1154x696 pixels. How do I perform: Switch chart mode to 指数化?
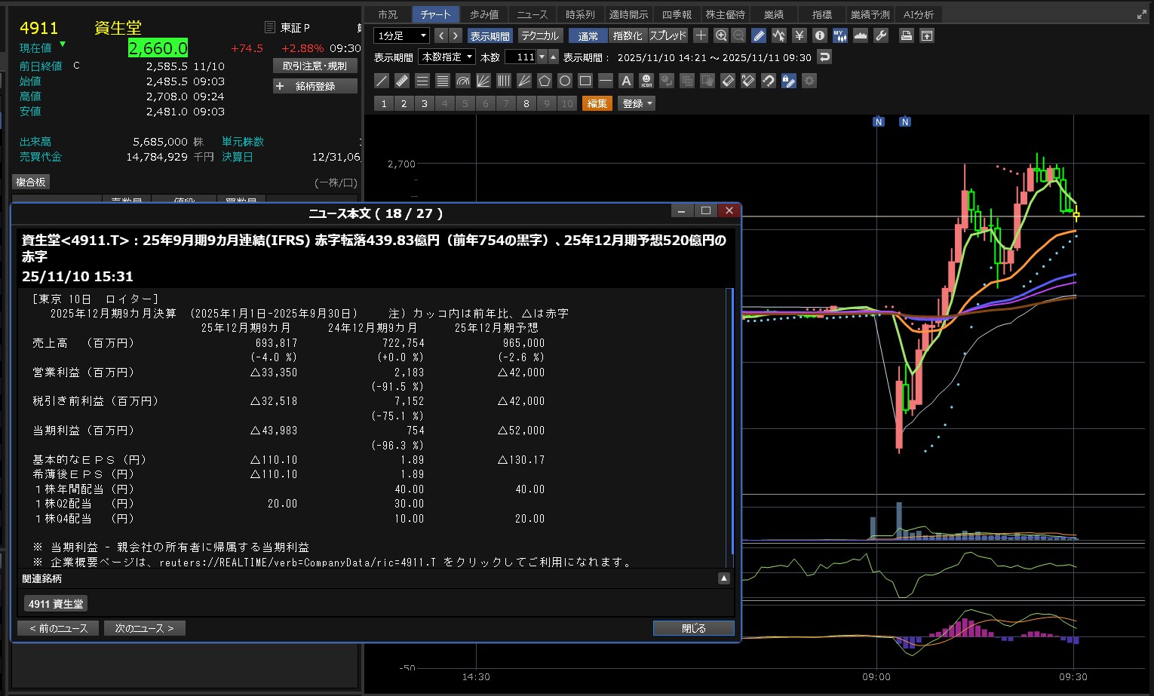click(627, 35)
